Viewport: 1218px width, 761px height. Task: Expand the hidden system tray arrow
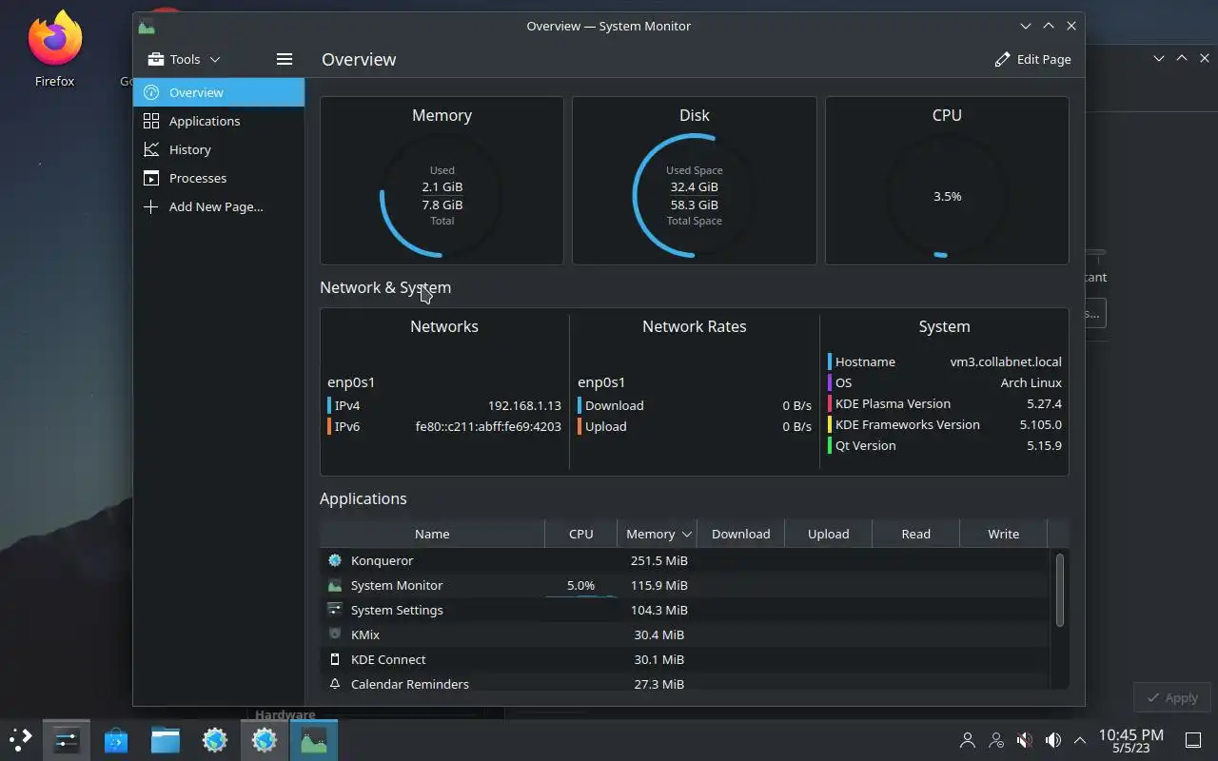(1080, 740)
